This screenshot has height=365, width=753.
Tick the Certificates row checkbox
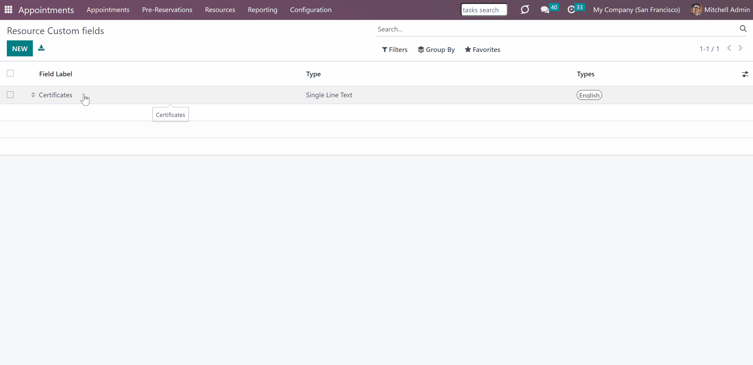tap(10, 95)
